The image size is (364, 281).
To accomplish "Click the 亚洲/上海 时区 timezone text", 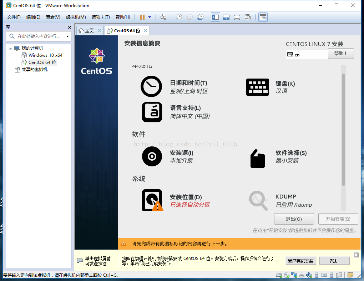I will pyautogui.click(x=189, y=91).
